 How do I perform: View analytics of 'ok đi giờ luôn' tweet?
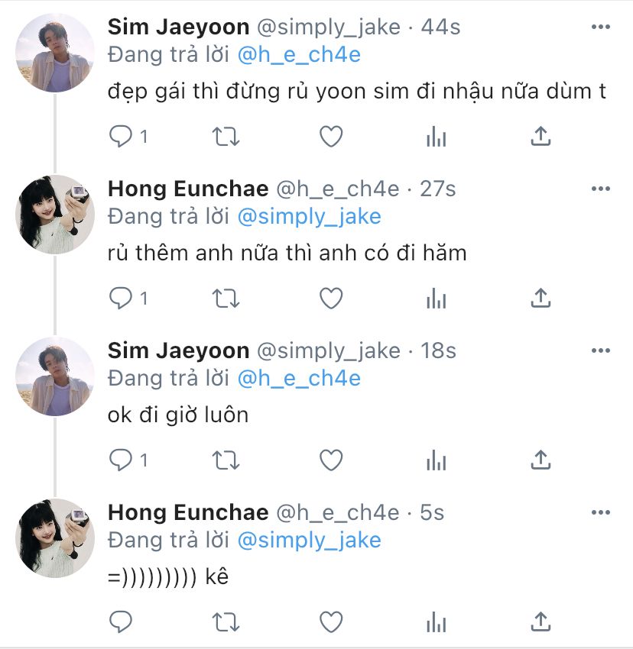(x=436, y=460)
